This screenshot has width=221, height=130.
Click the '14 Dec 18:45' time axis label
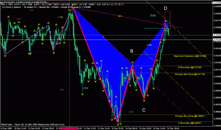point(173,129)
